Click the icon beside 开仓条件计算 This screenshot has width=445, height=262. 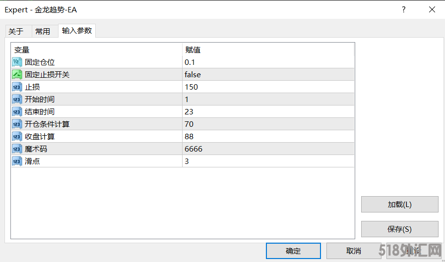pyautogui.click(x=17, y=124)
